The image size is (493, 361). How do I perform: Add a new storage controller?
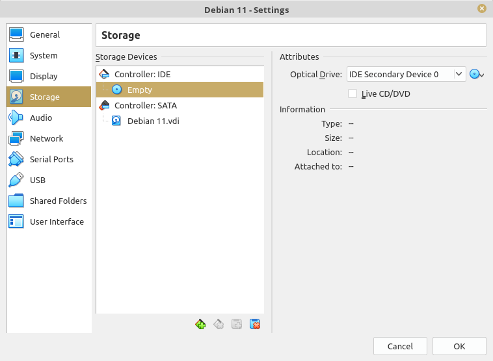coord(200,324)
